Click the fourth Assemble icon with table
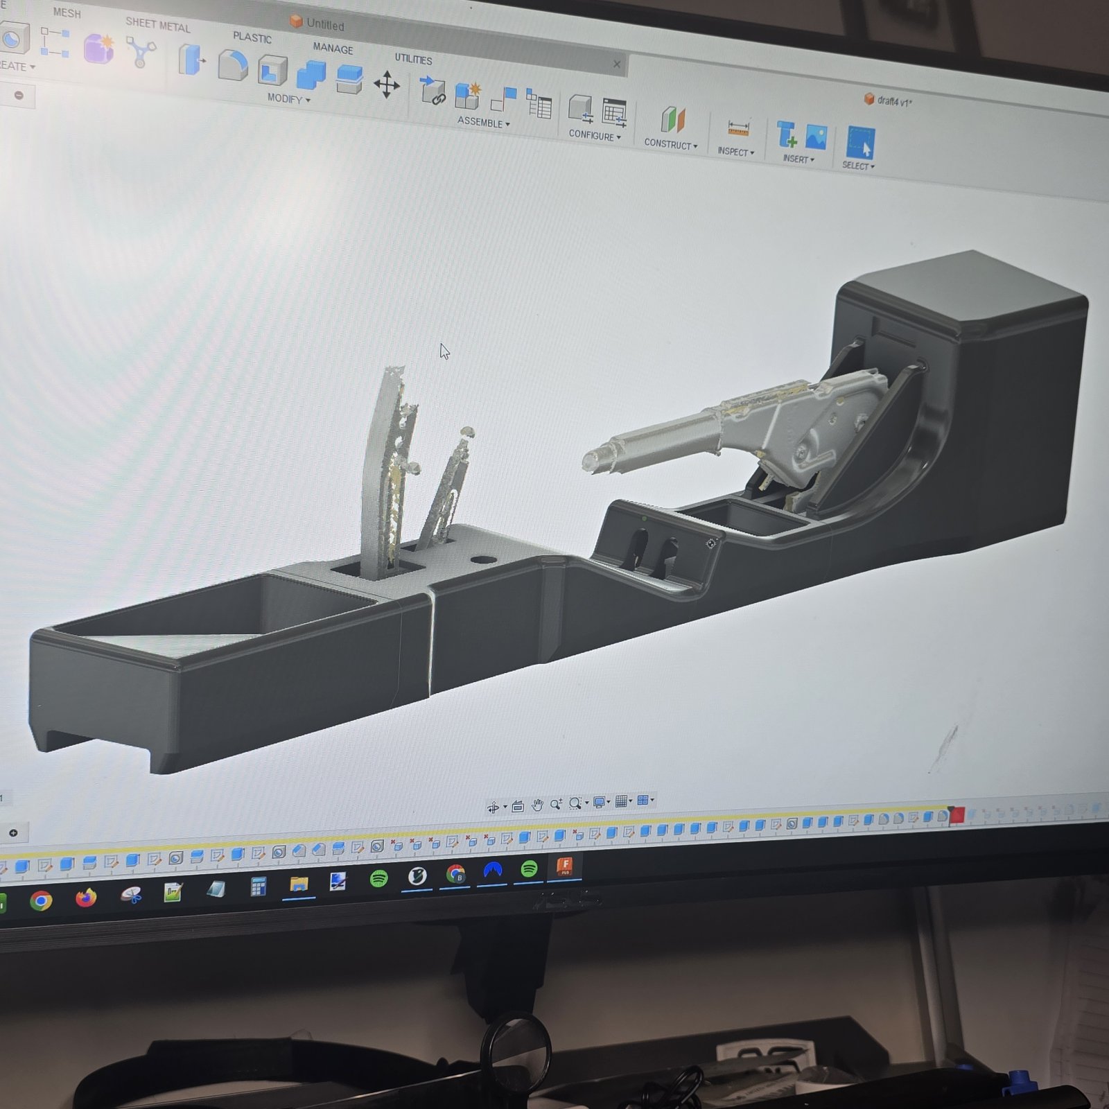Viewport: 1109px width, 1109px height. [539, 103]
